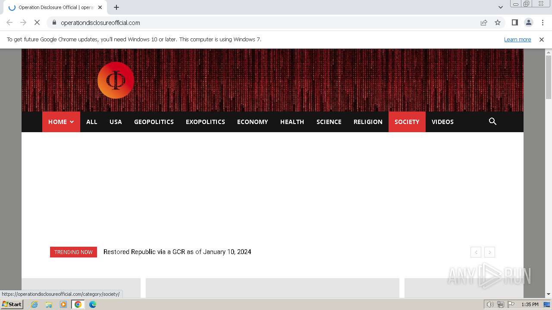Open the RELIGION category

point(368,122)
